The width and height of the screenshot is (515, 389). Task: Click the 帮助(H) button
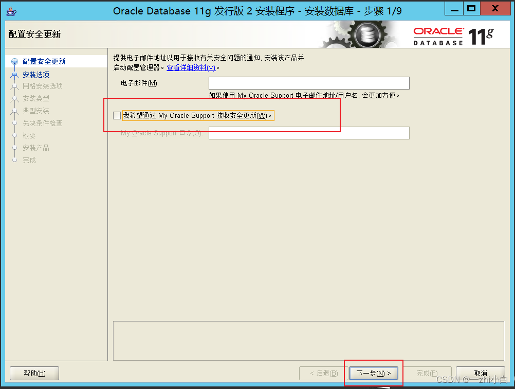point(34,373)
